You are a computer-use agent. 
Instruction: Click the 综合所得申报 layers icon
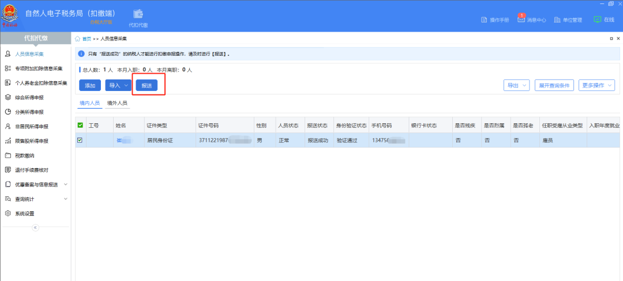click(x=7, y=97)
